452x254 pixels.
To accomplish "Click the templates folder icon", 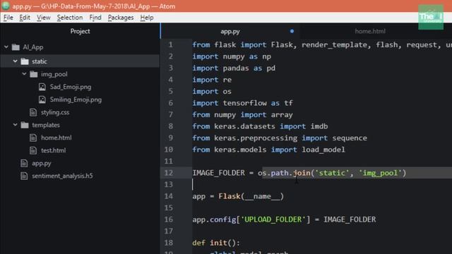I will click(25, 125).
